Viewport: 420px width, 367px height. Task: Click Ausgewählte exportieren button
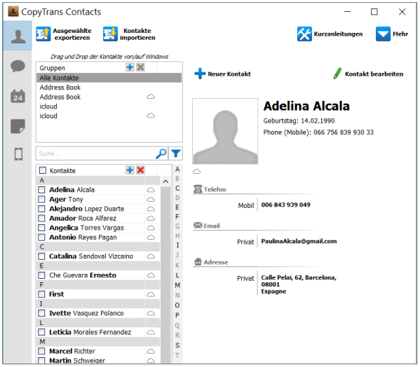[x=64, y=34]
